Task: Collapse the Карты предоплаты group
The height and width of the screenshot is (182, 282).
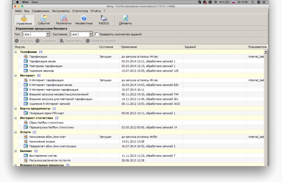Action: [16, 109]
